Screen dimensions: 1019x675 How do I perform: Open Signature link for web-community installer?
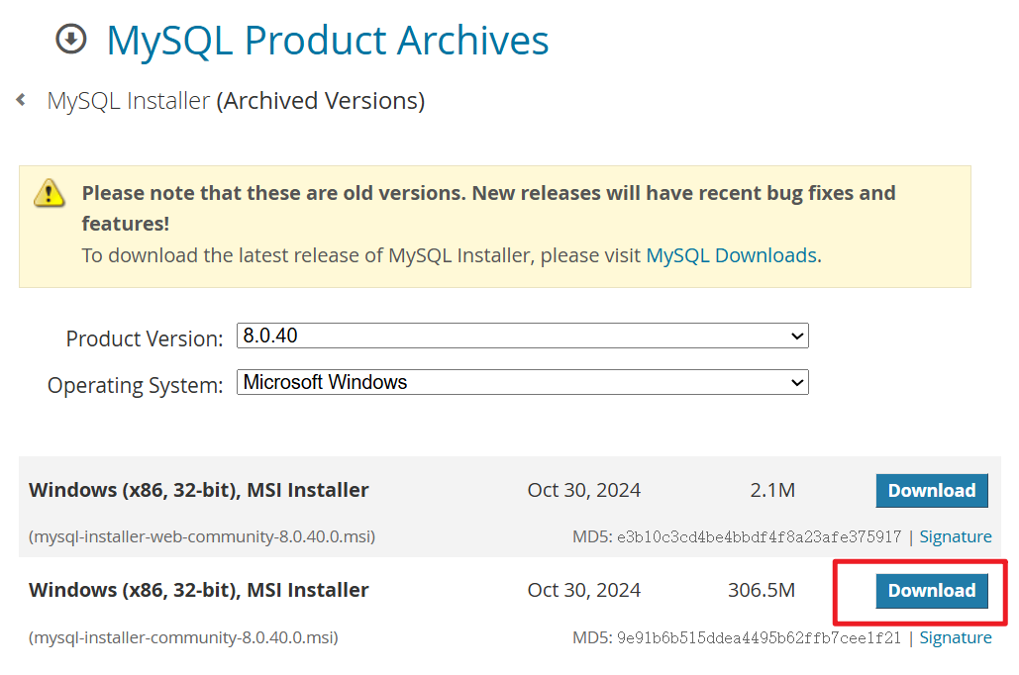tap(955, 536)
